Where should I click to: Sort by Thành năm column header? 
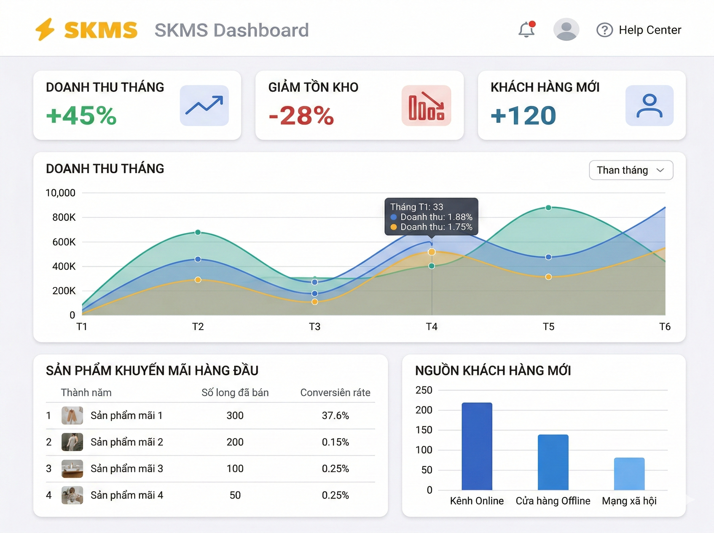point(86,393)
